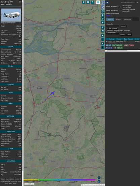Click the R button in map sidebar

(x=103, y=44)
